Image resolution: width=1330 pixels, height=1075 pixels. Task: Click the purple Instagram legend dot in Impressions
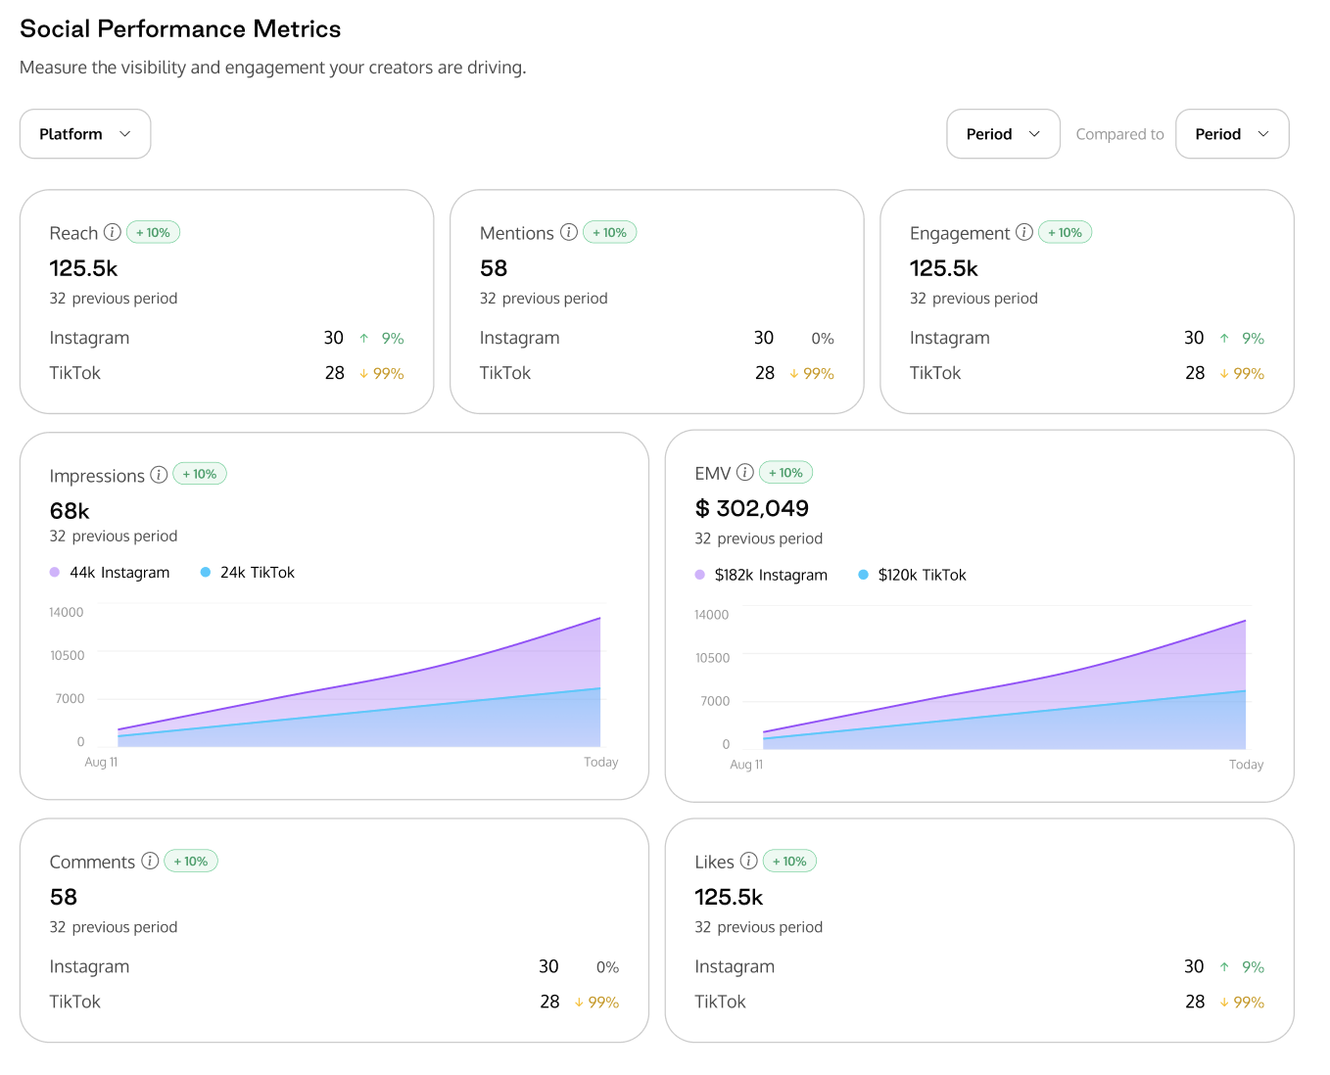[x=55, y=573]
